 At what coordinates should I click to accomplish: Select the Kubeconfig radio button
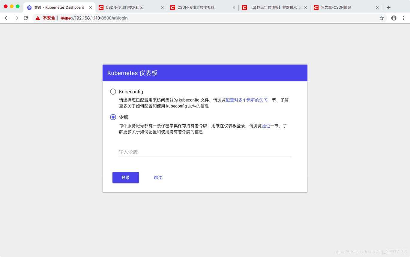[113, 92]
